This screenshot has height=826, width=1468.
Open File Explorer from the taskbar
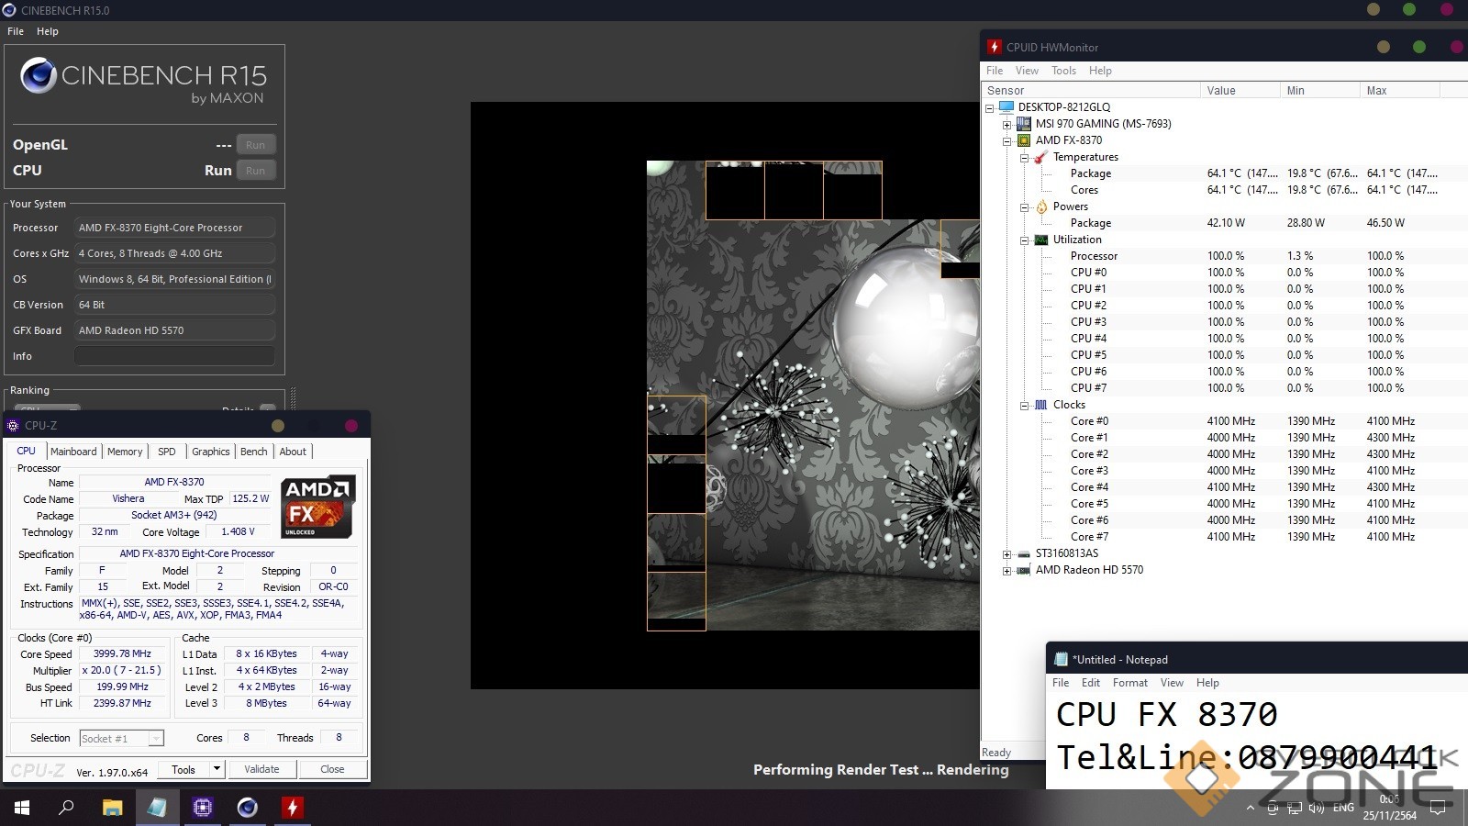[112, 808]
